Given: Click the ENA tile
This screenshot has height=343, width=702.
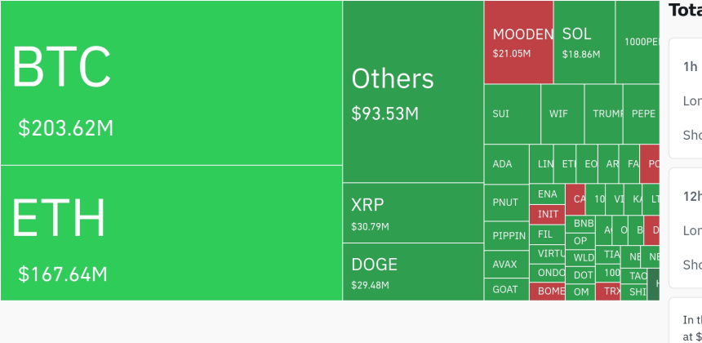Looking at the screenshot, I should pos(548,194).
